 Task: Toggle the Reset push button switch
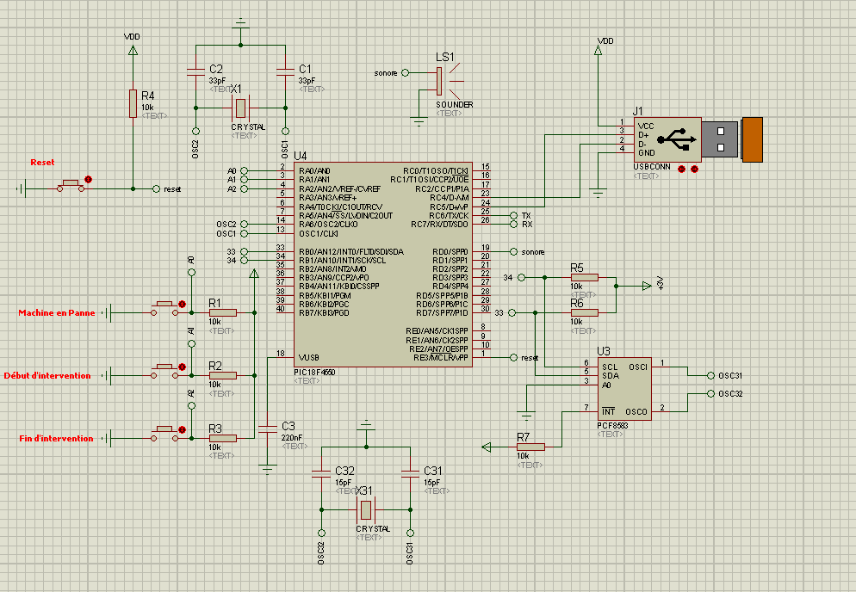(x=71, y=186)
